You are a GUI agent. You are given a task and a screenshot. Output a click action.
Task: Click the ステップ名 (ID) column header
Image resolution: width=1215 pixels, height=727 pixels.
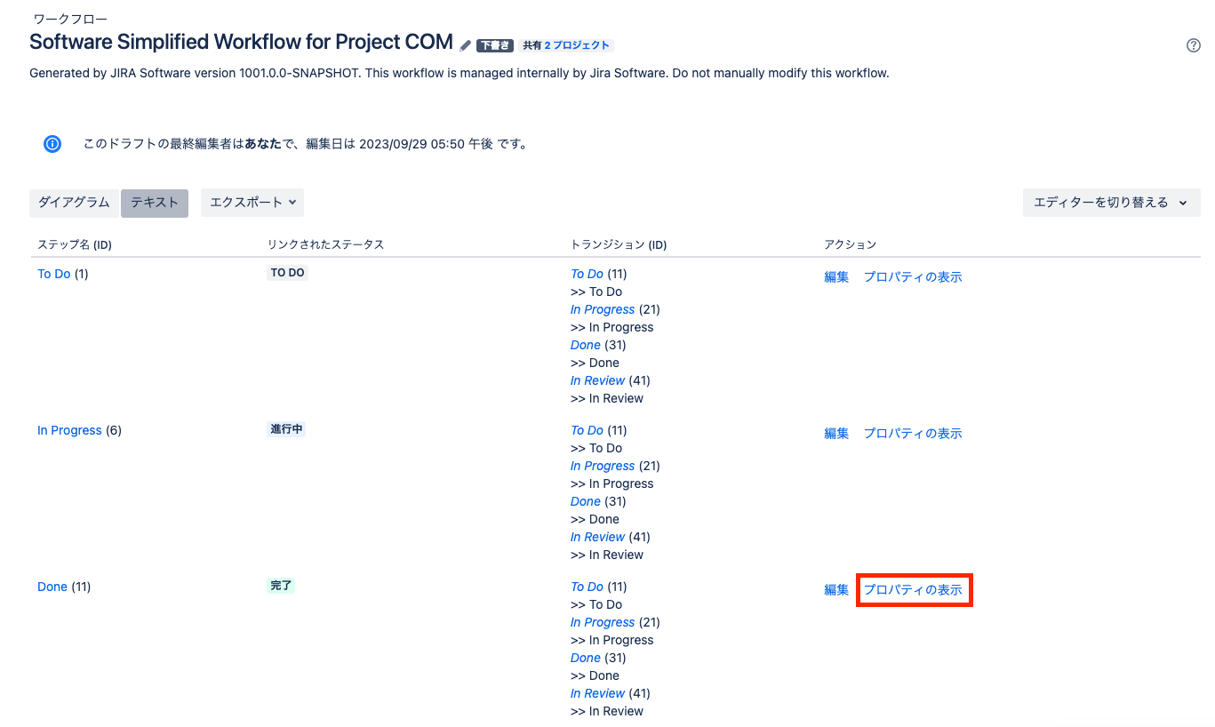pos(75,244)
